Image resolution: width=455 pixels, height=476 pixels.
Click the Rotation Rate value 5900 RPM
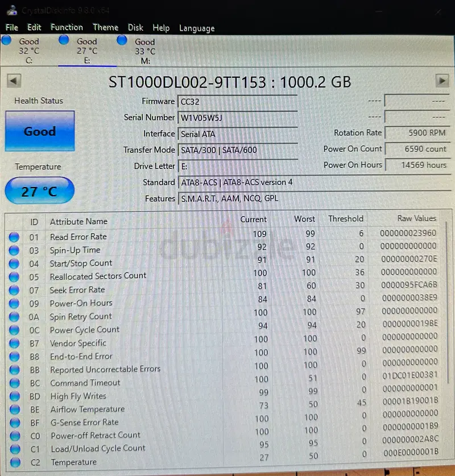417,133
